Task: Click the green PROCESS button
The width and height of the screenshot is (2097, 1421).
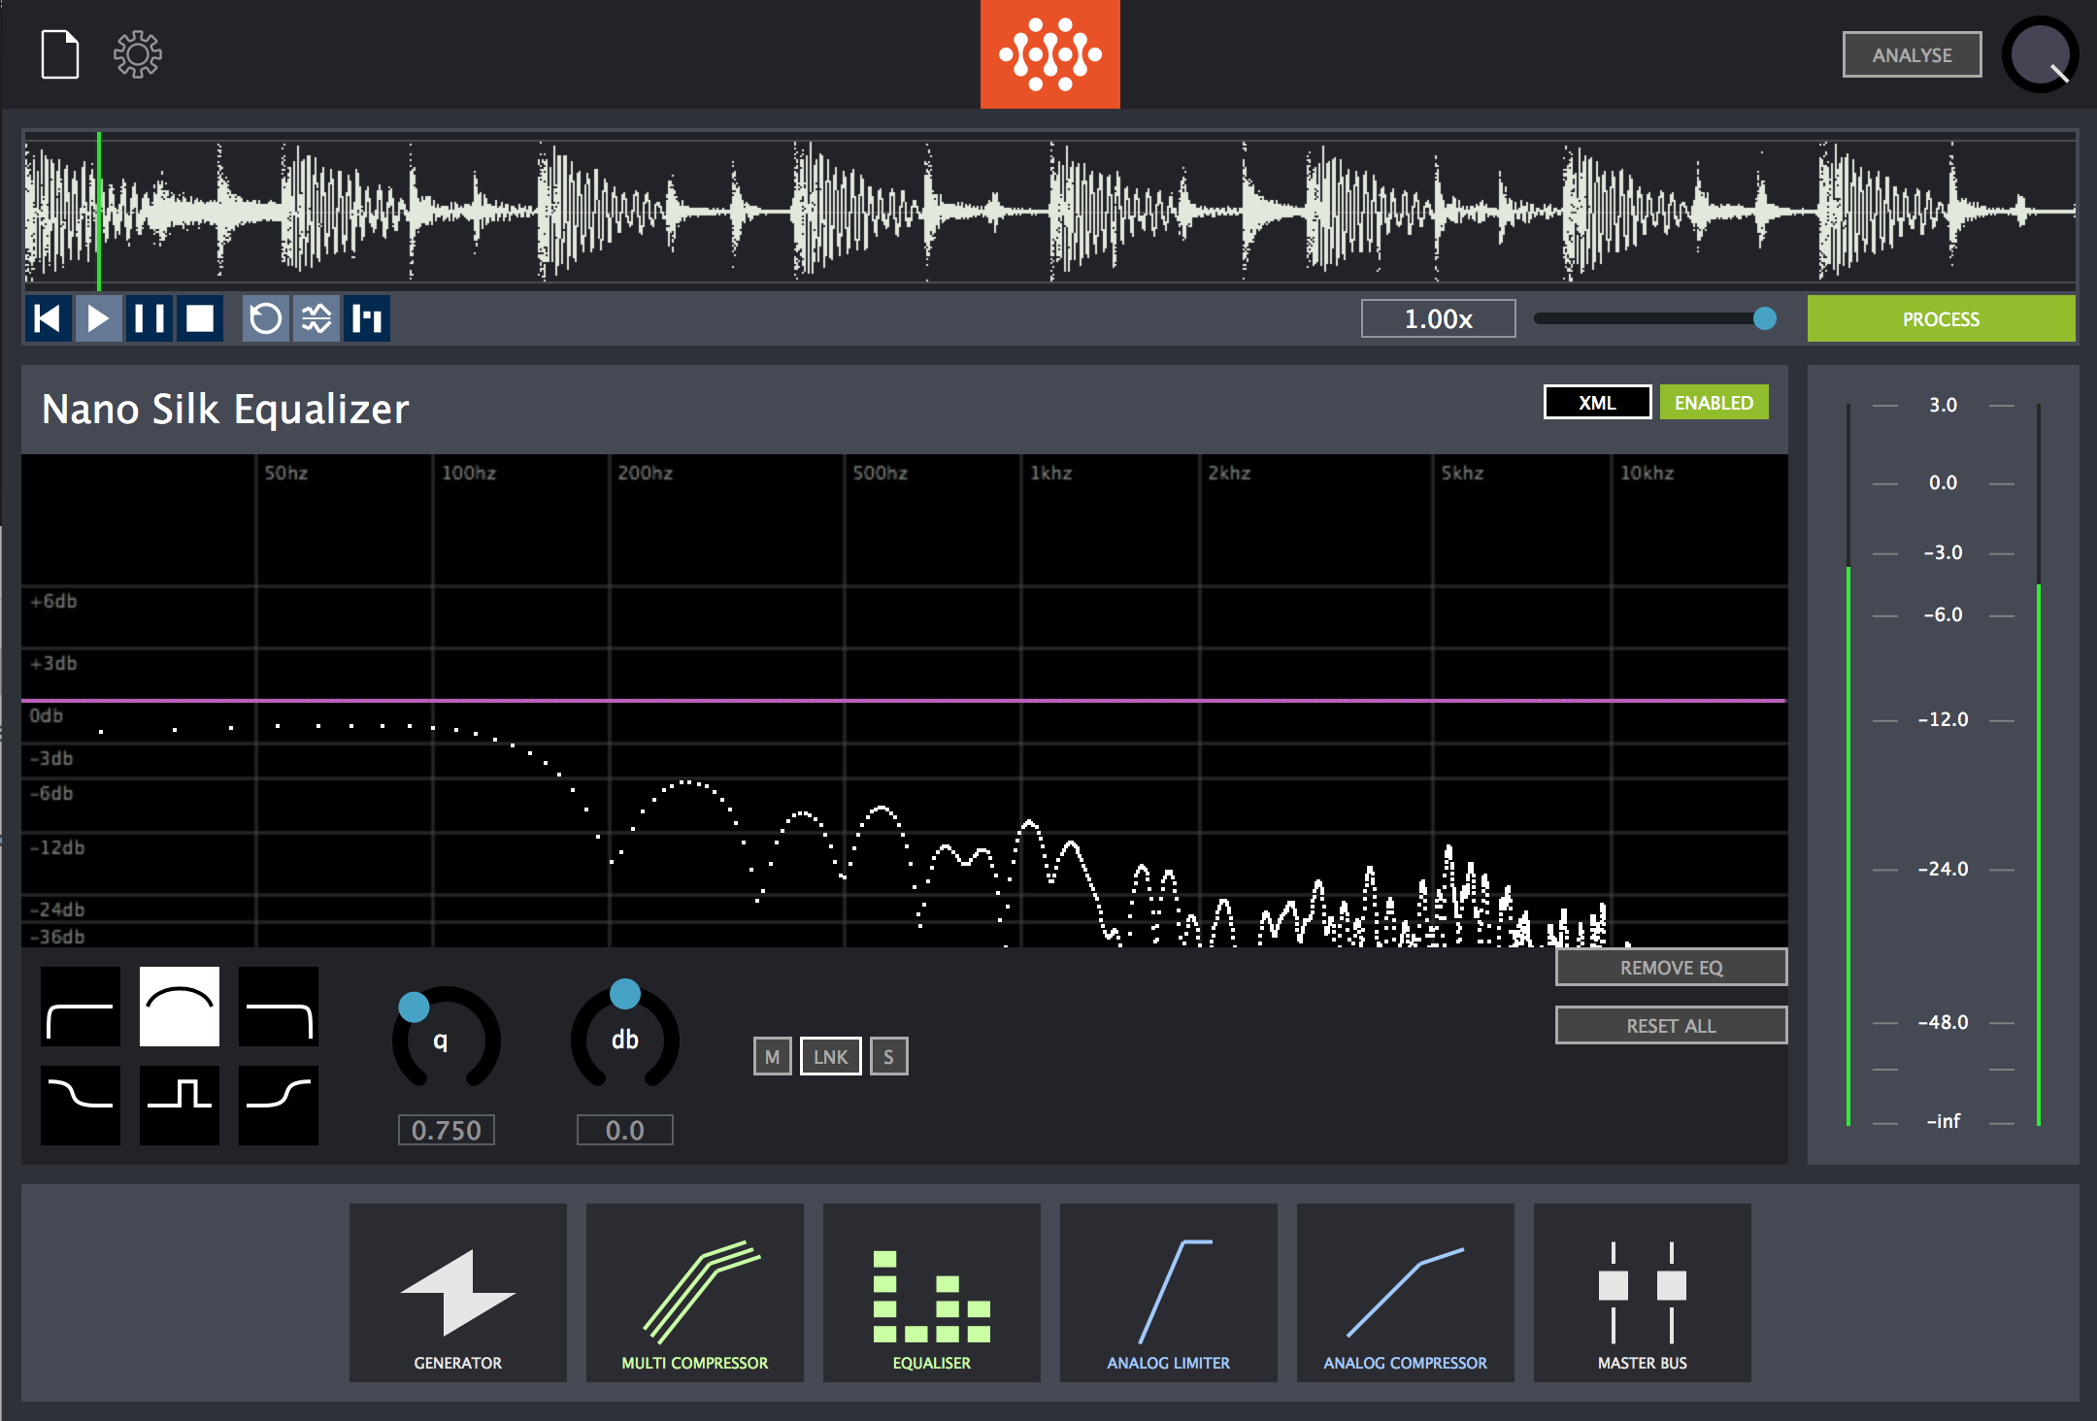Action: [x=1941, y=318]
